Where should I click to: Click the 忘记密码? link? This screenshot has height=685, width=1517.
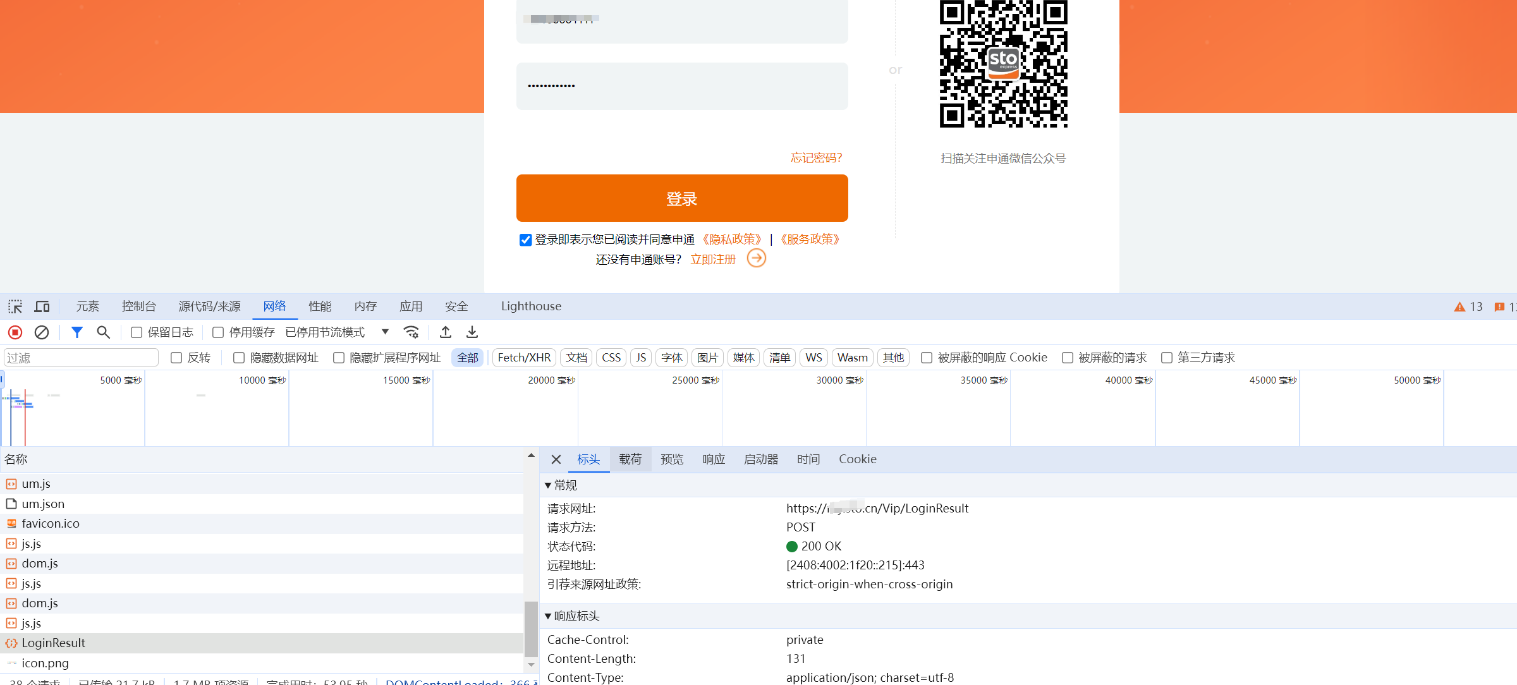816,158
